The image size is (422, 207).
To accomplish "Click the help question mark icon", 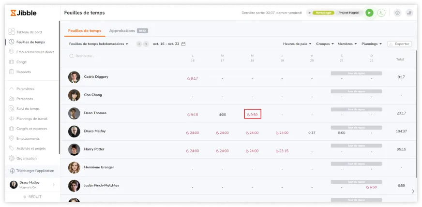I will coord(397,13).
